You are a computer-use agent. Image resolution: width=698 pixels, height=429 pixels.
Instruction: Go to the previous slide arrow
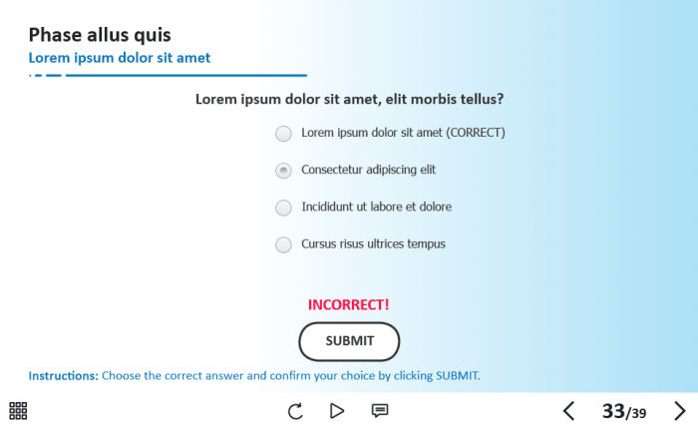point(568,411)
